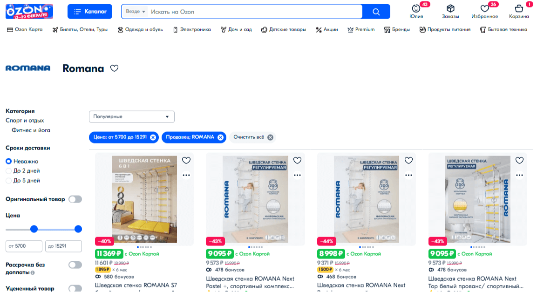This screenshot has width=537, height=292.
Task: Click info icon next to Рассрочка без доплаты
Action: (33, 273)
